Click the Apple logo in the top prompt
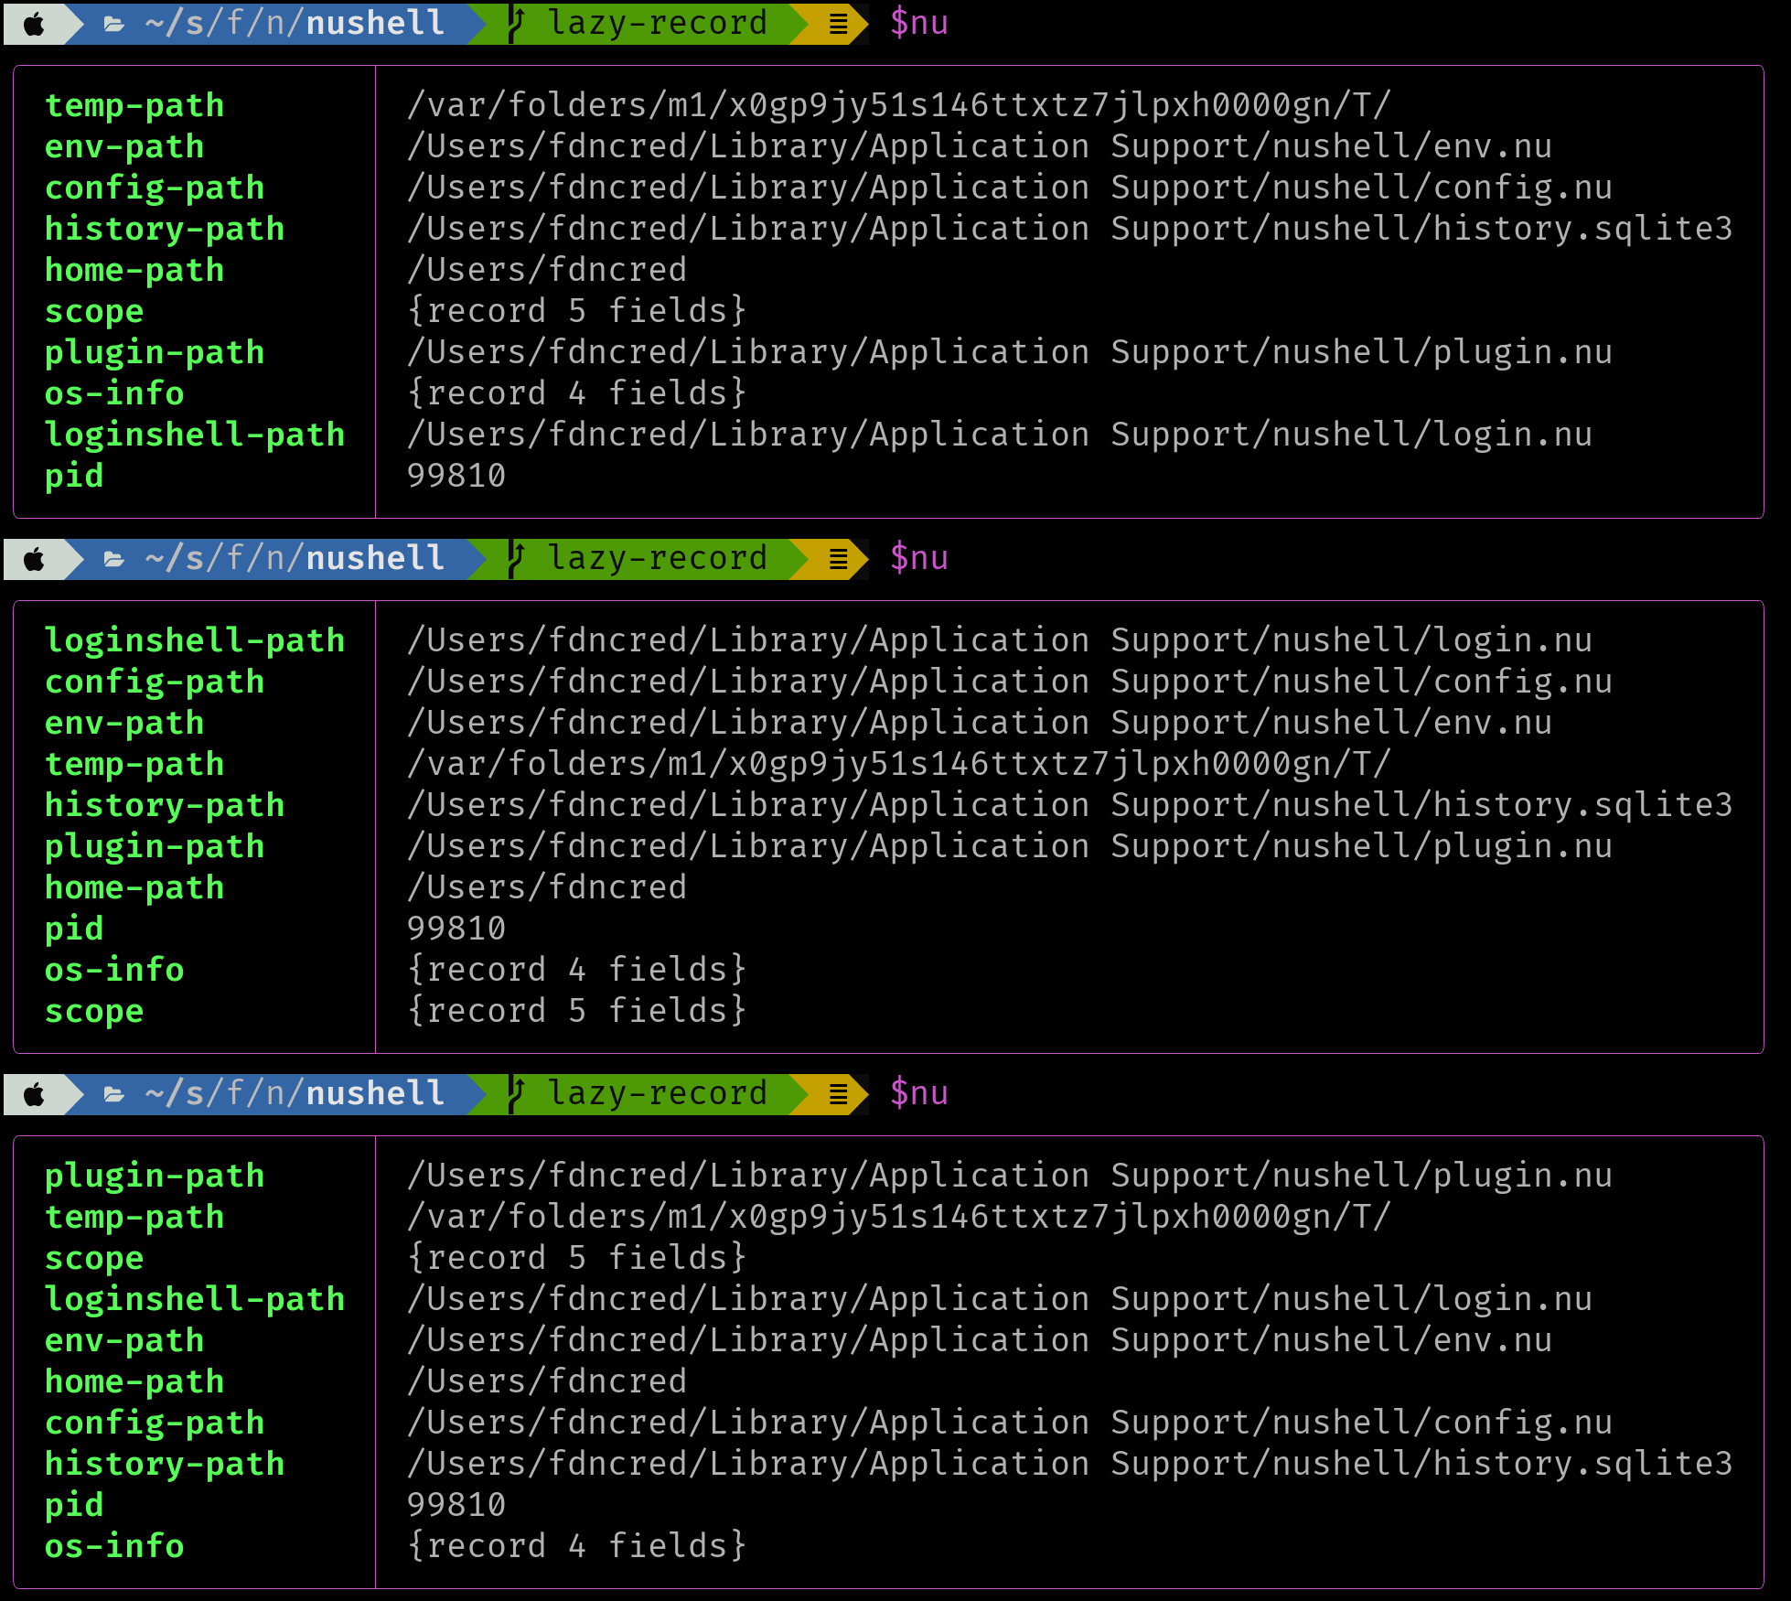The width and height of the screenshot is (1791, 1601). click(x=34, y=24)
